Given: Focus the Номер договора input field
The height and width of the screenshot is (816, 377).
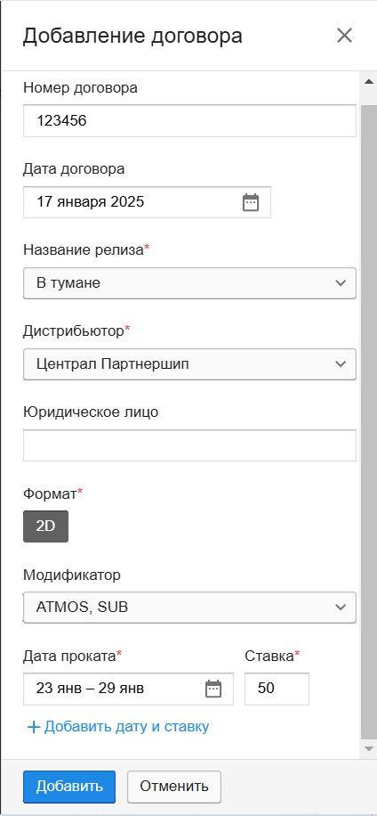Looking at the screenshot, I should (x=189, y=121).
